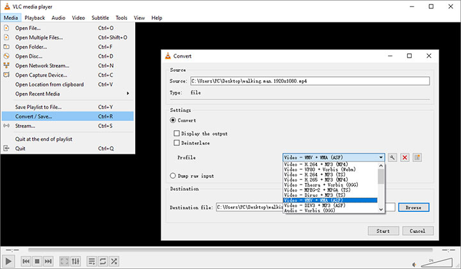
Task: Click Browse for destination file
Action: pos(414,208)
